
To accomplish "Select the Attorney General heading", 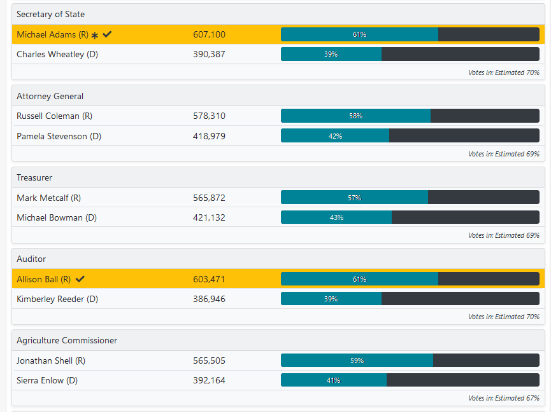I will (50, 96).
